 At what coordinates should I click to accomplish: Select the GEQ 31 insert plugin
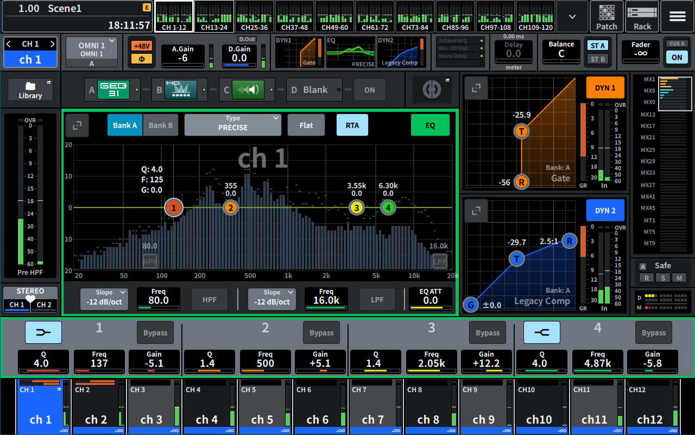[x=113, y=90]
